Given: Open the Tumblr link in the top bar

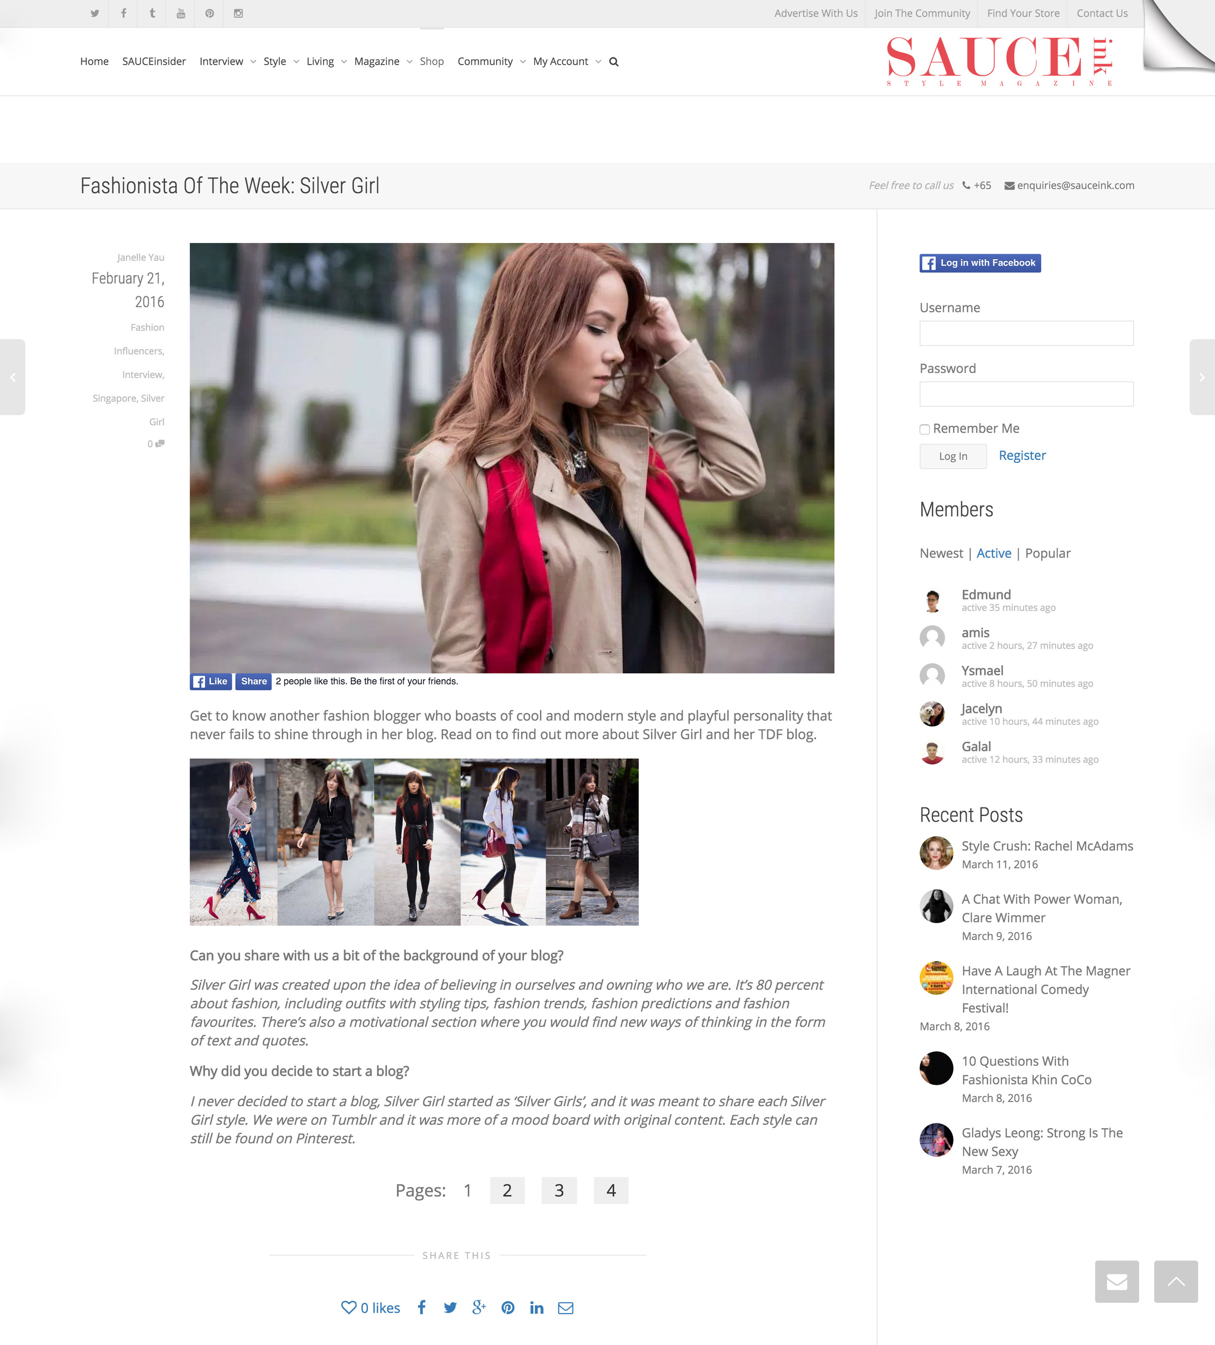Looking at the screenshot, I should [152, 13].
